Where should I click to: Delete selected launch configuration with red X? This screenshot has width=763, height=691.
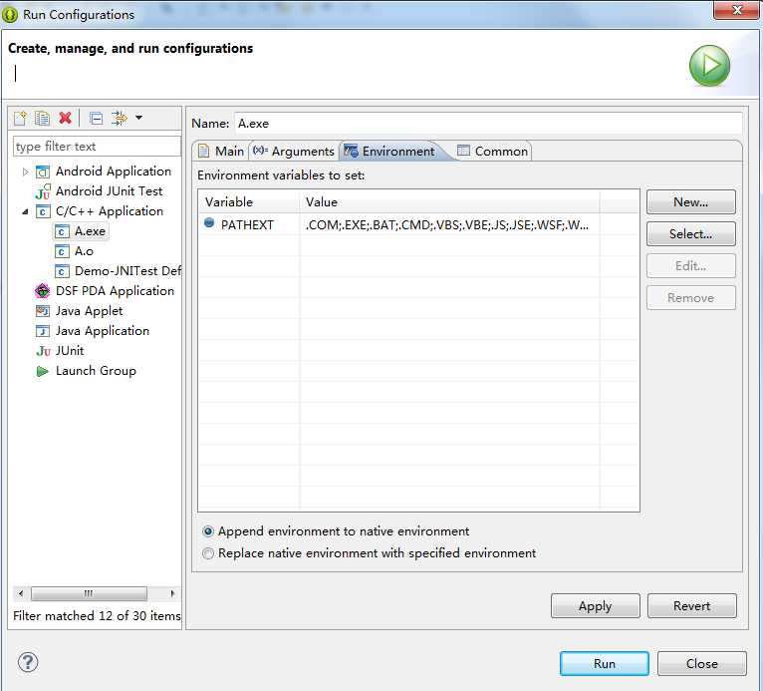coord(65,118)
